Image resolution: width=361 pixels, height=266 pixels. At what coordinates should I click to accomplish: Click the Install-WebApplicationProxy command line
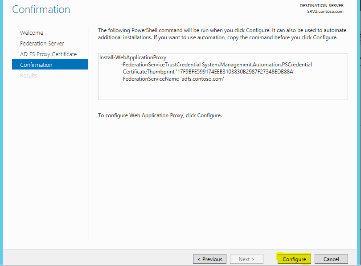[133, 57]
